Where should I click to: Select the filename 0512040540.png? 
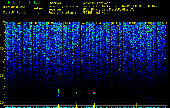click(14, 7)
